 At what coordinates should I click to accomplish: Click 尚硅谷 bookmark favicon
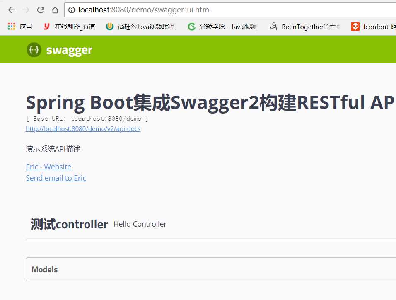(110, 26)
